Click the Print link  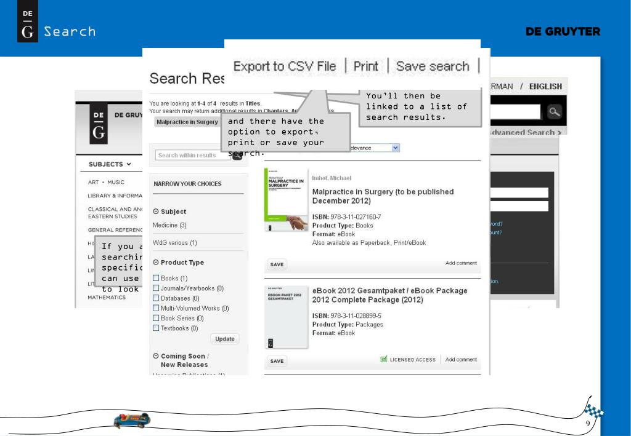366,66
